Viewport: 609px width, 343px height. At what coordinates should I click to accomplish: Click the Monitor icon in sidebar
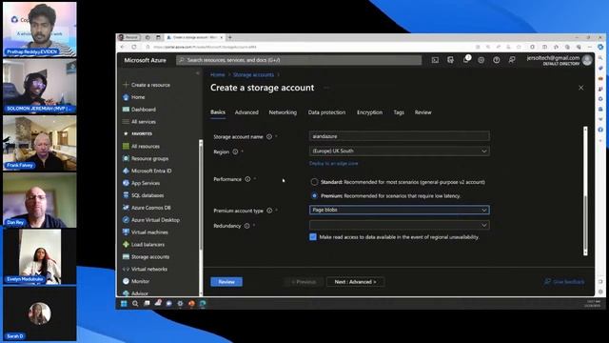click(126, 281)
